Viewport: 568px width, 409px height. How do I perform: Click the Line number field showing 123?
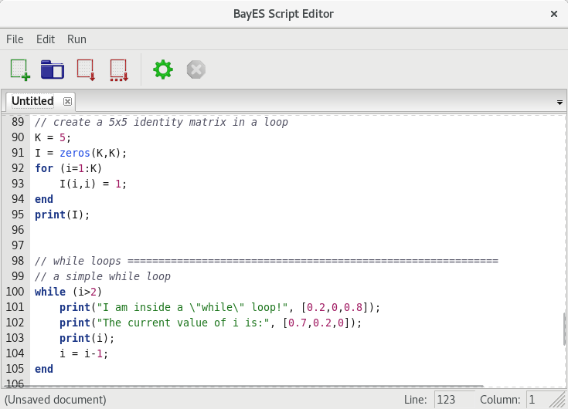pos(454,400)
